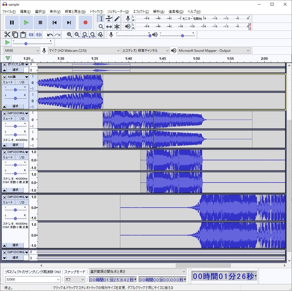Solo the first MP3DOWNL track

22,119
